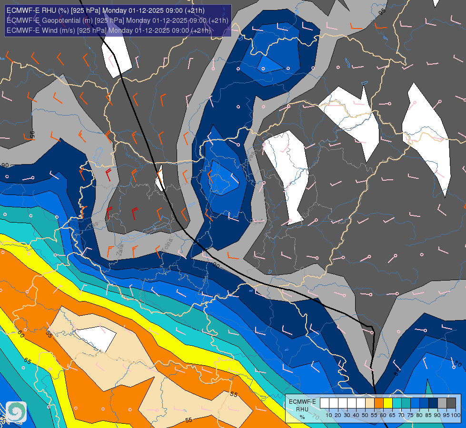
Task: Click the swirl logo icon in the corner
Action: point(16,411)
